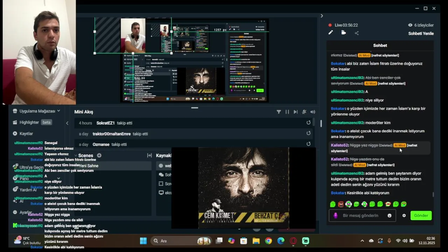The image size is (448, 252).
Task: Open the Mini Akış filter icon
Action: click(279, 112)
